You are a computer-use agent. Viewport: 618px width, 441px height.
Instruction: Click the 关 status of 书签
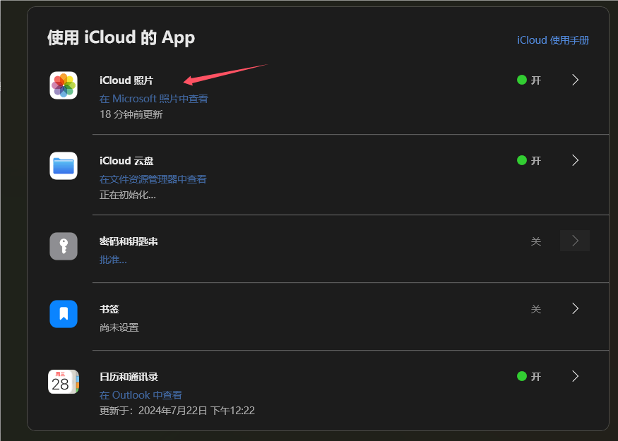pos(535,309)
